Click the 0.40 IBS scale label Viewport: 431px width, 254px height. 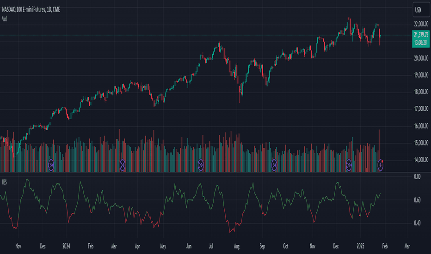tap(417, 223)
